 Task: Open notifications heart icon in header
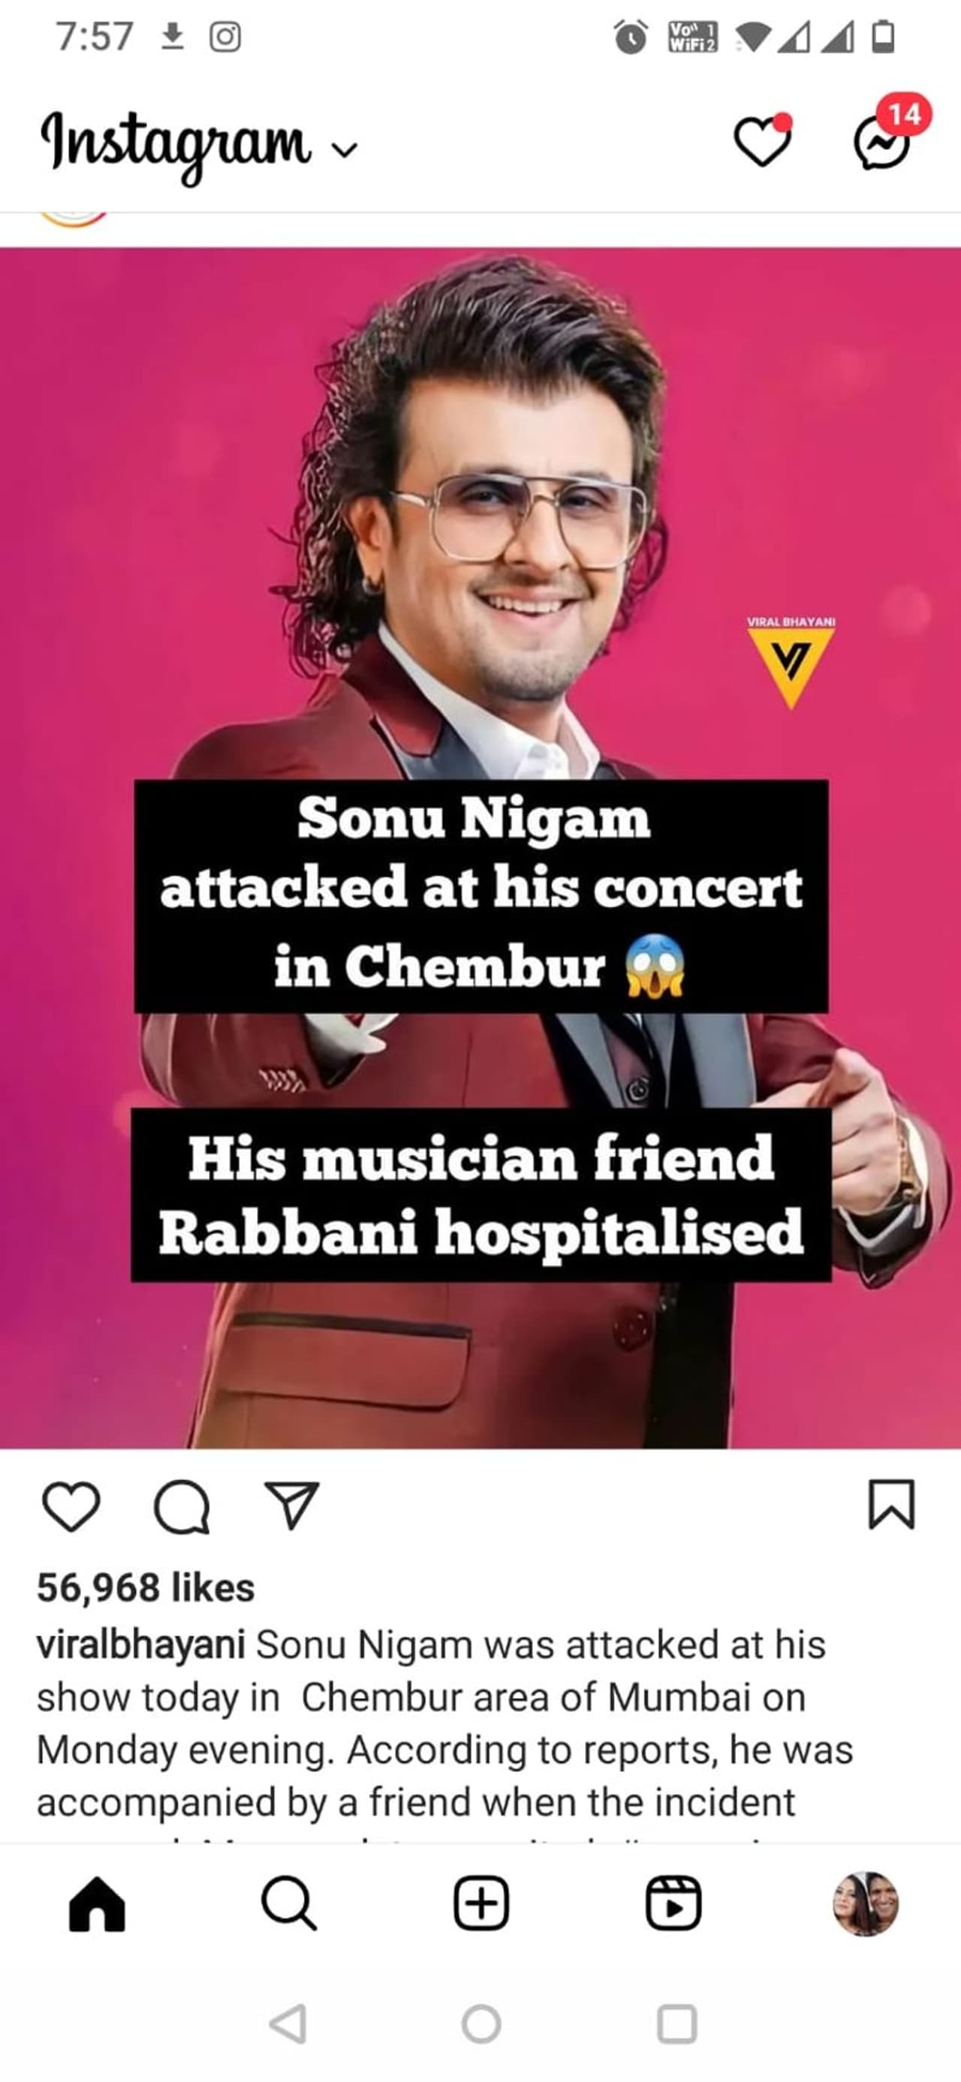[x=763, y=140]
